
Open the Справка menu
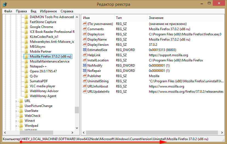coord(67,11)
